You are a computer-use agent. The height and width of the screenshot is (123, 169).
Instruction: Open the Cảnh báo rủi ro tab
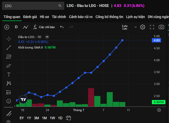pos(81,17)
